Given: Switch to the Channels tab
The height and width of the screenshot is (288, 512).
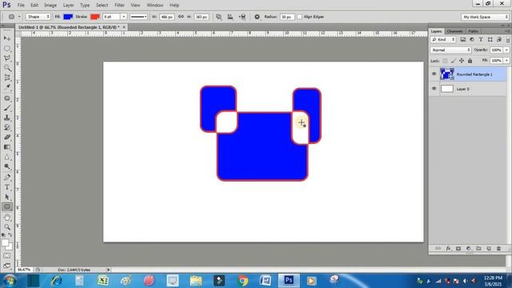Looking at the screenshot, I should click(455, 31).
